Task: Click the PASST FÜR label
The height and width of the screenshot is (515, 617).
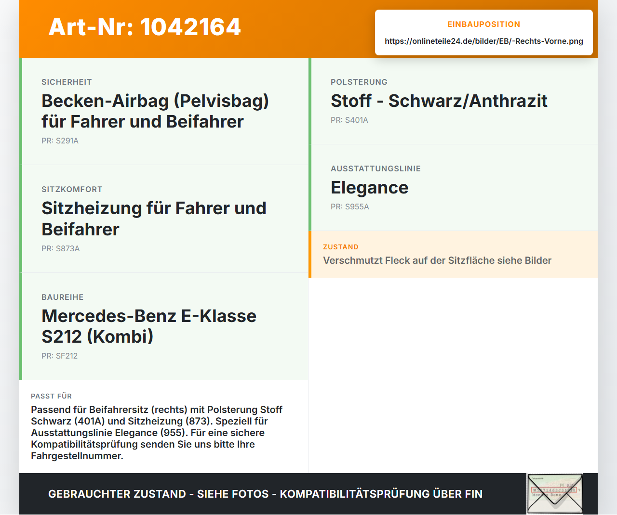Action: click(51, 396)
